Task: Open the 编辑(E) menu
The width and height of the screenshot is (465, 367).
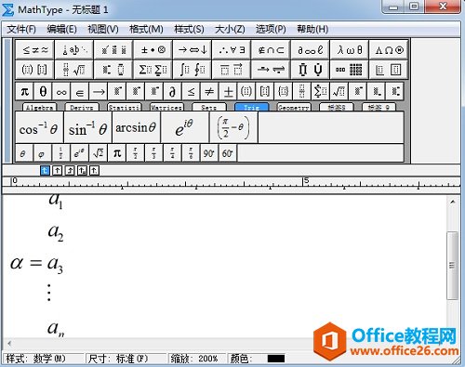Action: pos(62,30)
